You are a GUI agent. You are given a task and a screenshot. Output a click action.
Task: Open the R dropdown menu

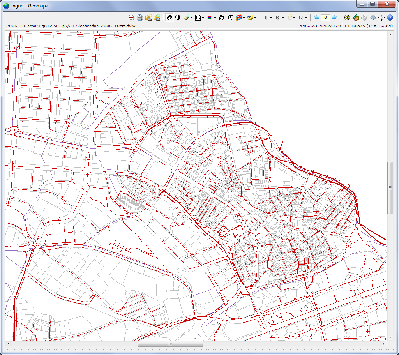point(303,18)
